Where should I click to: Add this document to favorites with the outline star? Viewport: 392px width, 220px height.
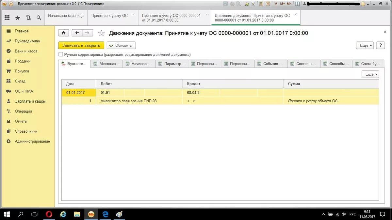point(102,33)
